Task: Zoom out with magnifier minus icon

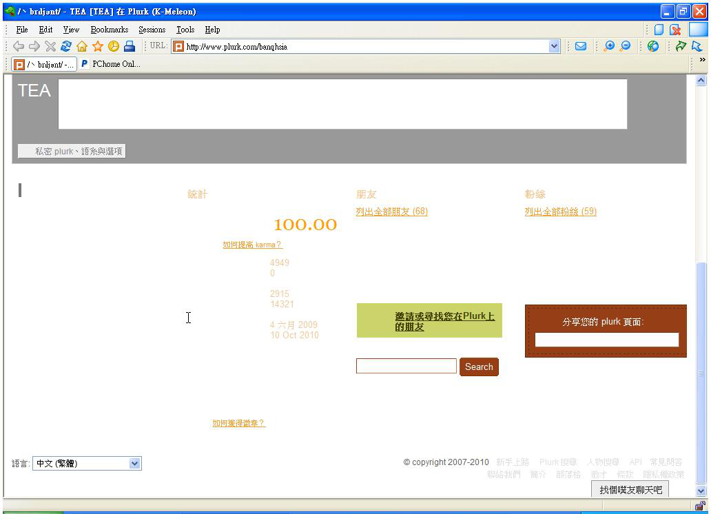Action: pyautogui.click(x=626, y=46)
